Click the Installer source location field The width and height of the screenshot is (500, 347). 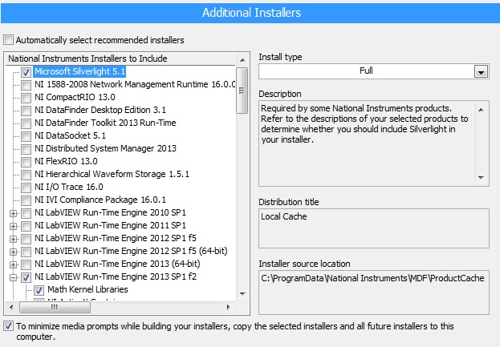(x=373, y=292)
